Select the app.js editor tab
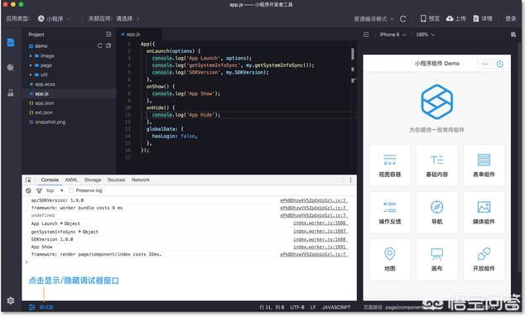 click(139, 35)
